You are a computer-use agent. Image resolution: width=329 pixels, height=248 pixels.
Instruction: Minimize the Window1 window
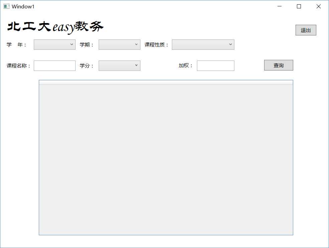[279, 6]
